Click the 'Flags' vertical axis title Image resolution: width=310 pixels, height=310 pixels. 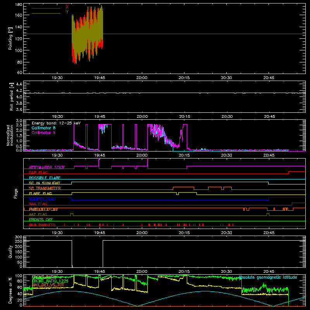coord(15,193)
